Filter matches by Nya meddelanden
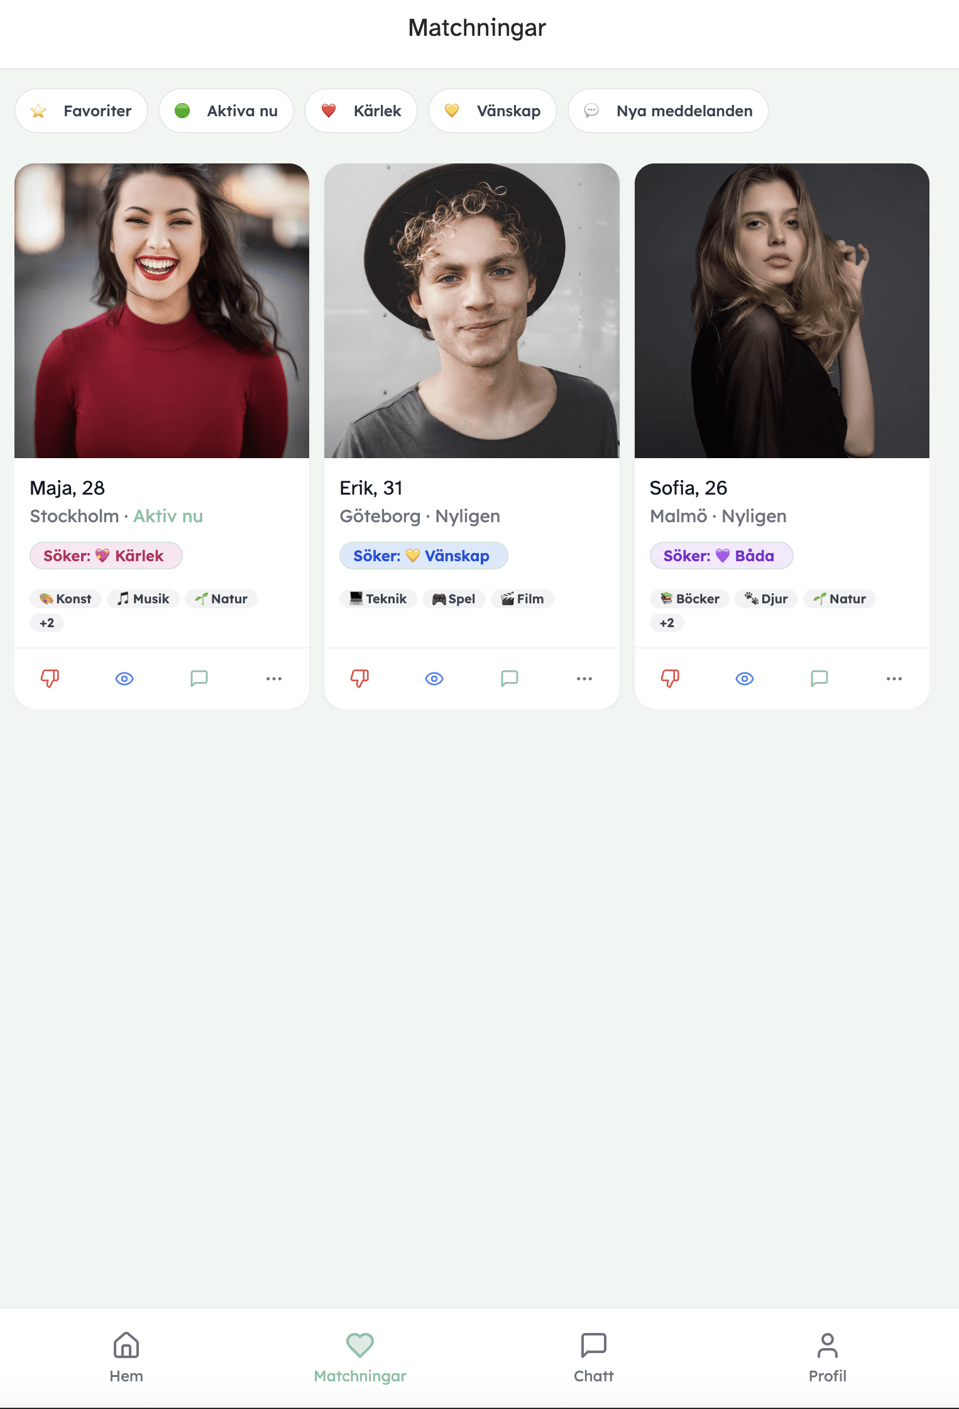This screenshot has height=1409, width=959. [x=668, y=111]
